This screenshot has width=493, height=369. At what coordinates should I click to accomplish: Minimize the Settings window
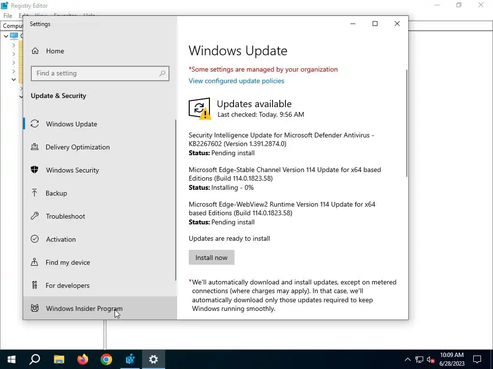(353, 24)
